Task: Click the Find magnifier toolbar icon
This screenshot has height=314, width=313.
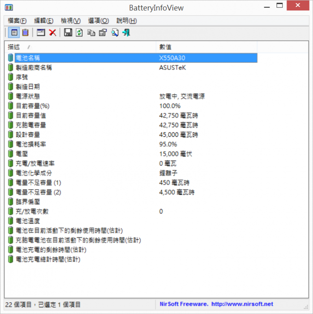Action: pos(115,33)
